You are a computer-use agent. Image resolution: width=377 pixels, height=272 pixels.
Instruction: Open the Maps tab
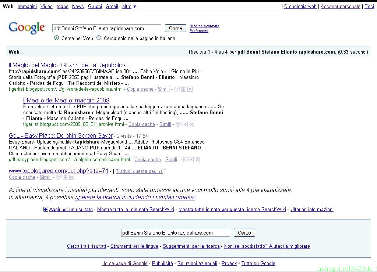pos(63,7)
